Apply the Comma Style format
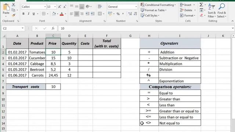Image resolution: width=235 pixels, height=132 pixels. 123,14
